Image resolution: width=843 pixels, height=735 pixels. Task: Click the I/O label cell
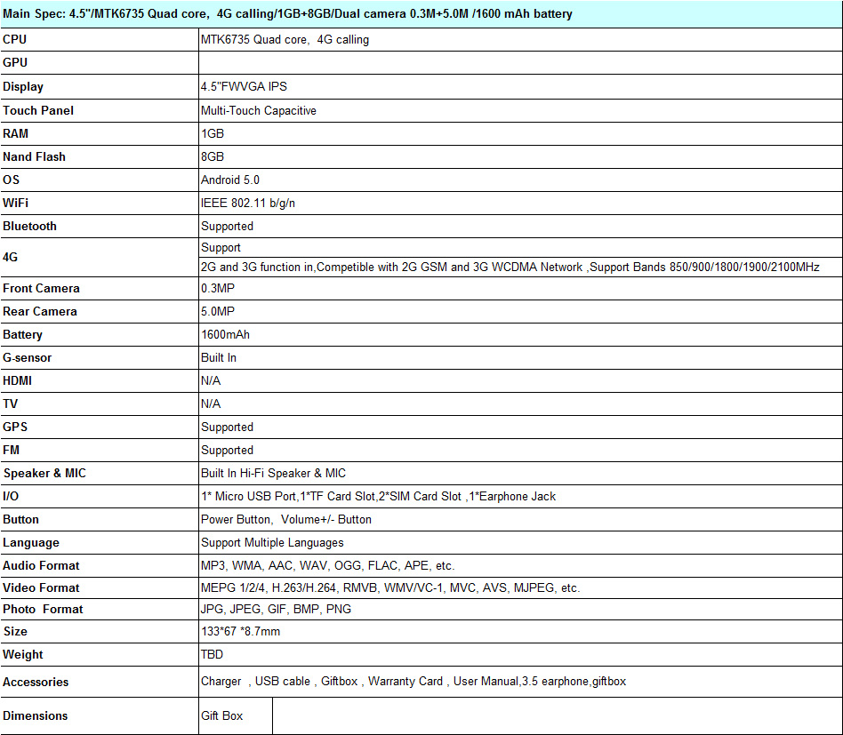(100, 497)
